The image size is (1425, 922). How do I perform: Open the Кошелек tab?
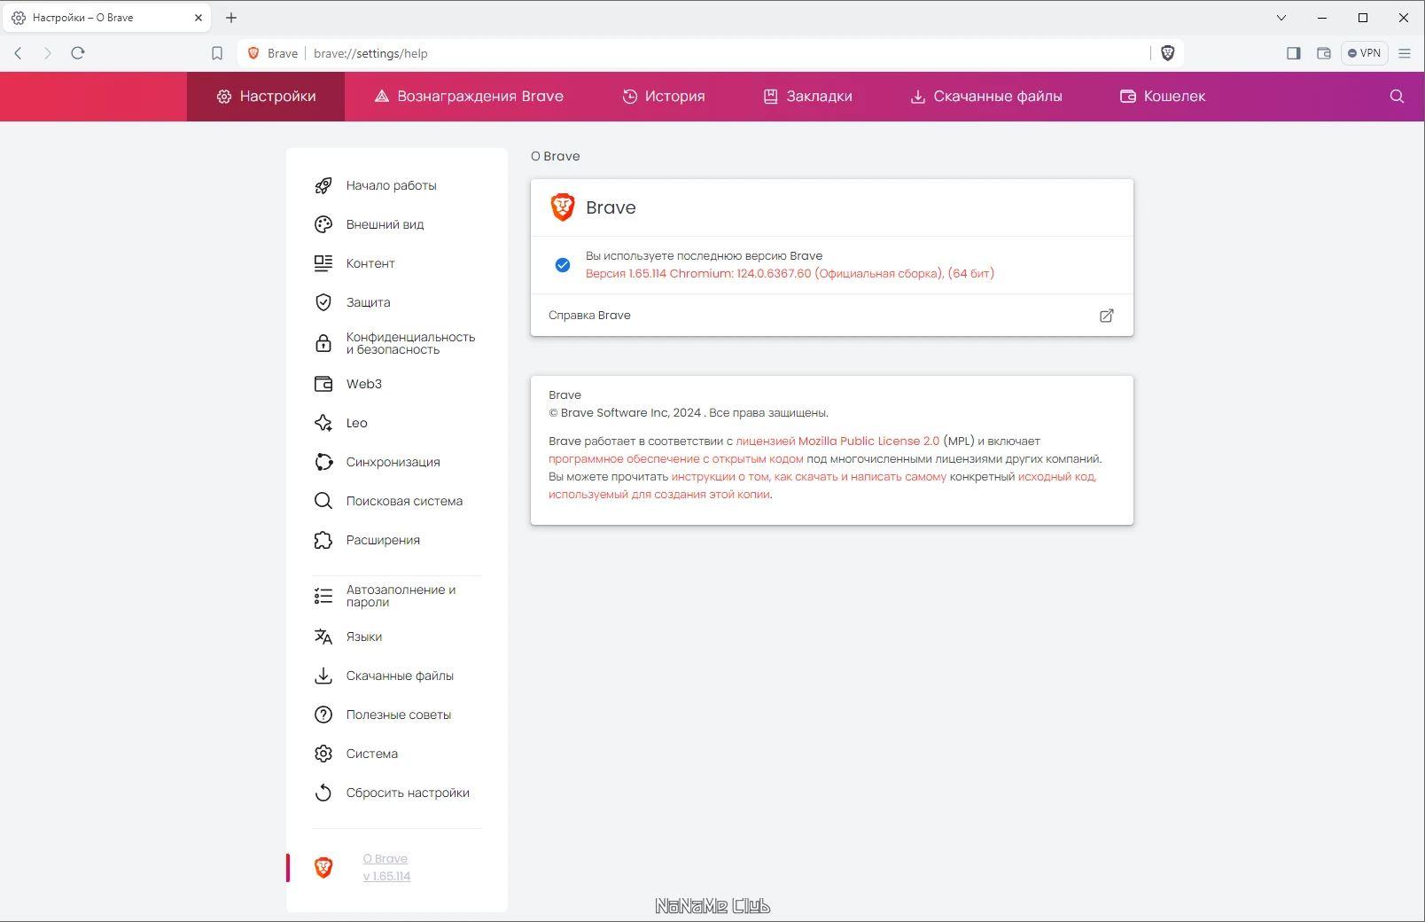[1163, 97]
